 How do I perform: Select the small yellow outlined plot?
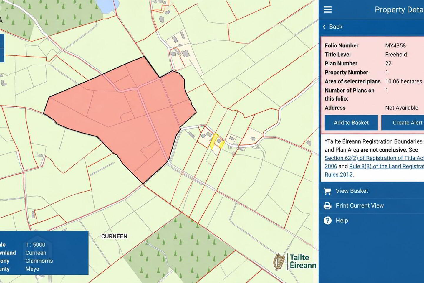[x=216, y=141]
